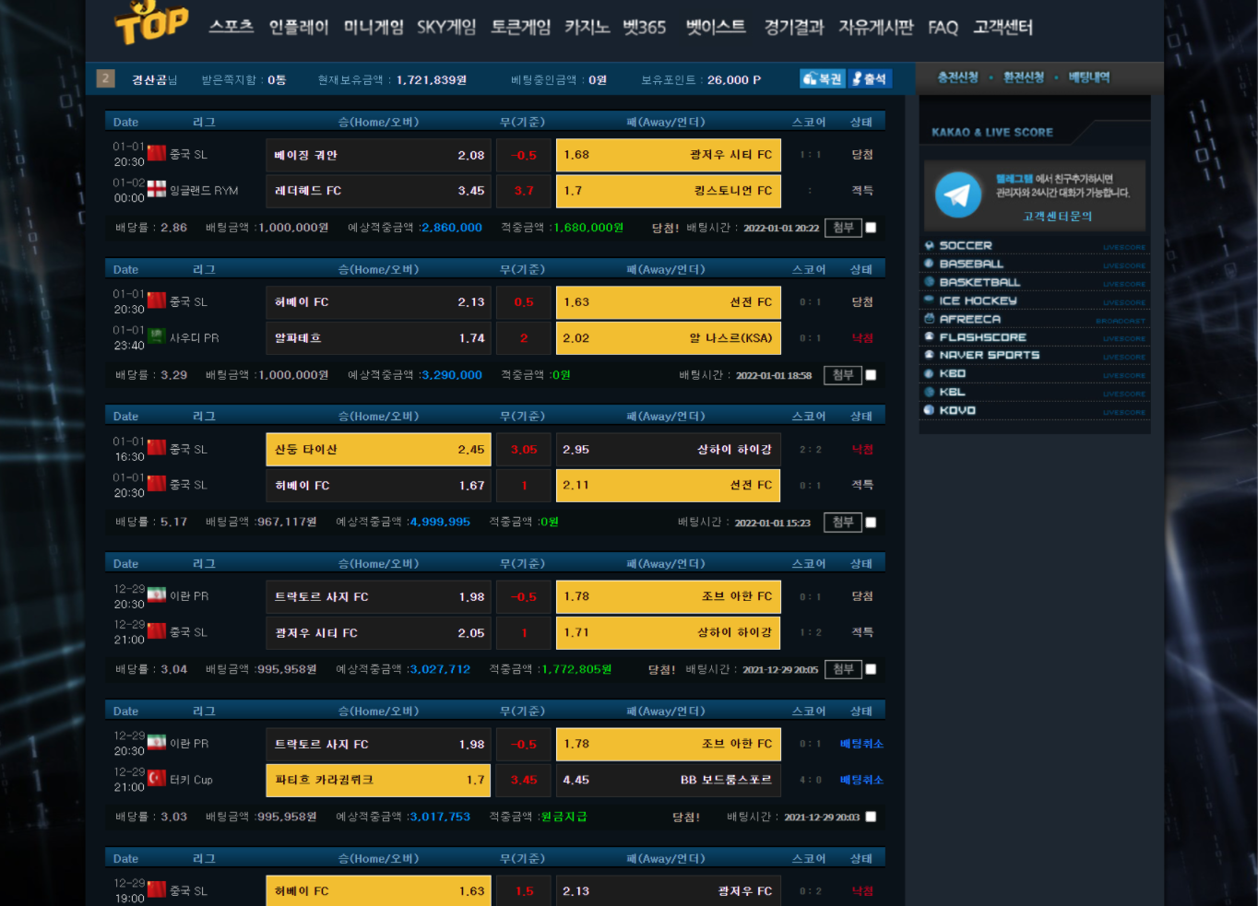Open the 카지노 menu
Image resolution: width=1258 pixels, height=906 pixels.
click(587, 27)
